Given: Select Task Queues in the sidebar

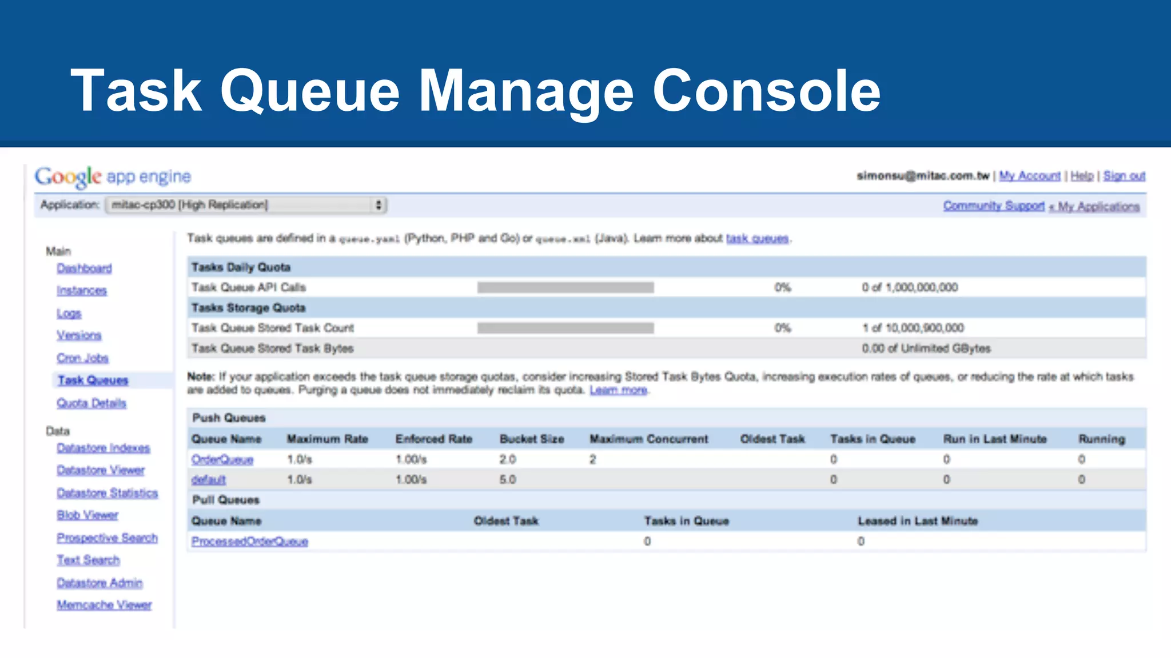Looking at the screenshot, I should click(93, 380).
